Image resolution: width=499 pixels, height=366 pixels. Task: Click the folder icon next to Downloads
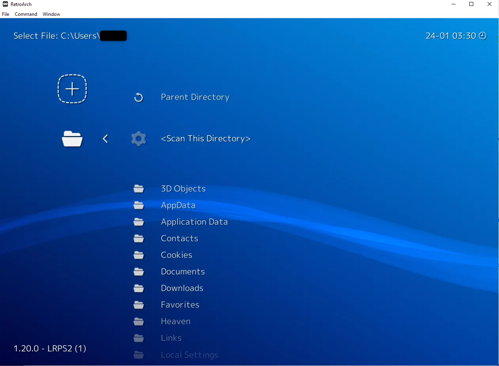tap(138, 288)
